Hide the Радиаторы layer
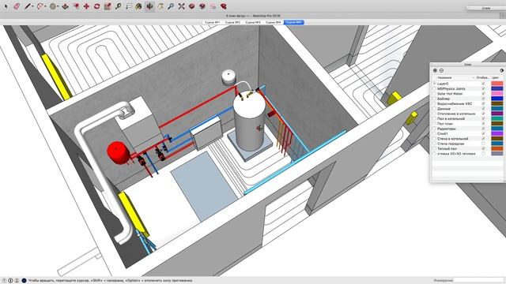Screen dimensions: 506x284 (x=483, y=129)
